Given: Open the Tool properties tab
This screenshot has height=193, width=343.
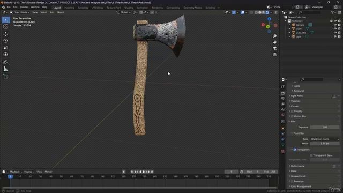Looking at the screenshot, I should (283, 87).
